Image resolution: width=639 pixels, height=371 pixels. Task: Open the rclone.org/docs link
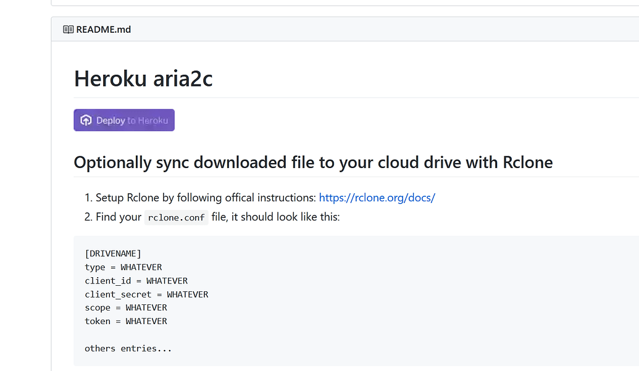click(x=377, y=198)
